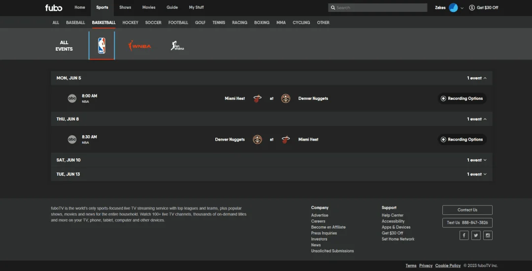Viewport: 532px width, 271px height.
Task: Filter sports by BASKETBALL
Action: click(x=104, y=23)
